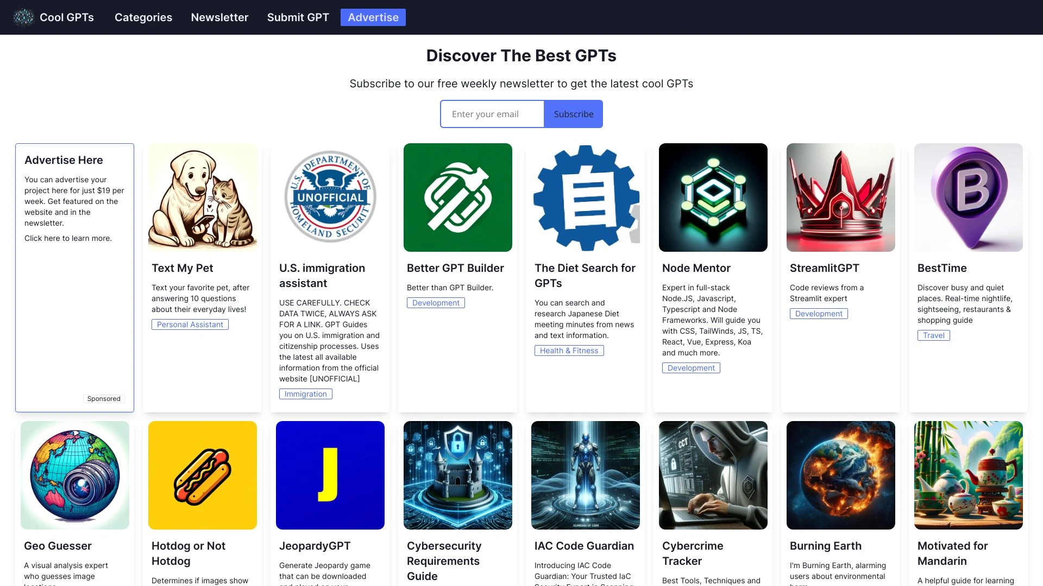Open the Newsletter menu item
The width and height of the screenshot is (1043, 586).
pos(219,17)
